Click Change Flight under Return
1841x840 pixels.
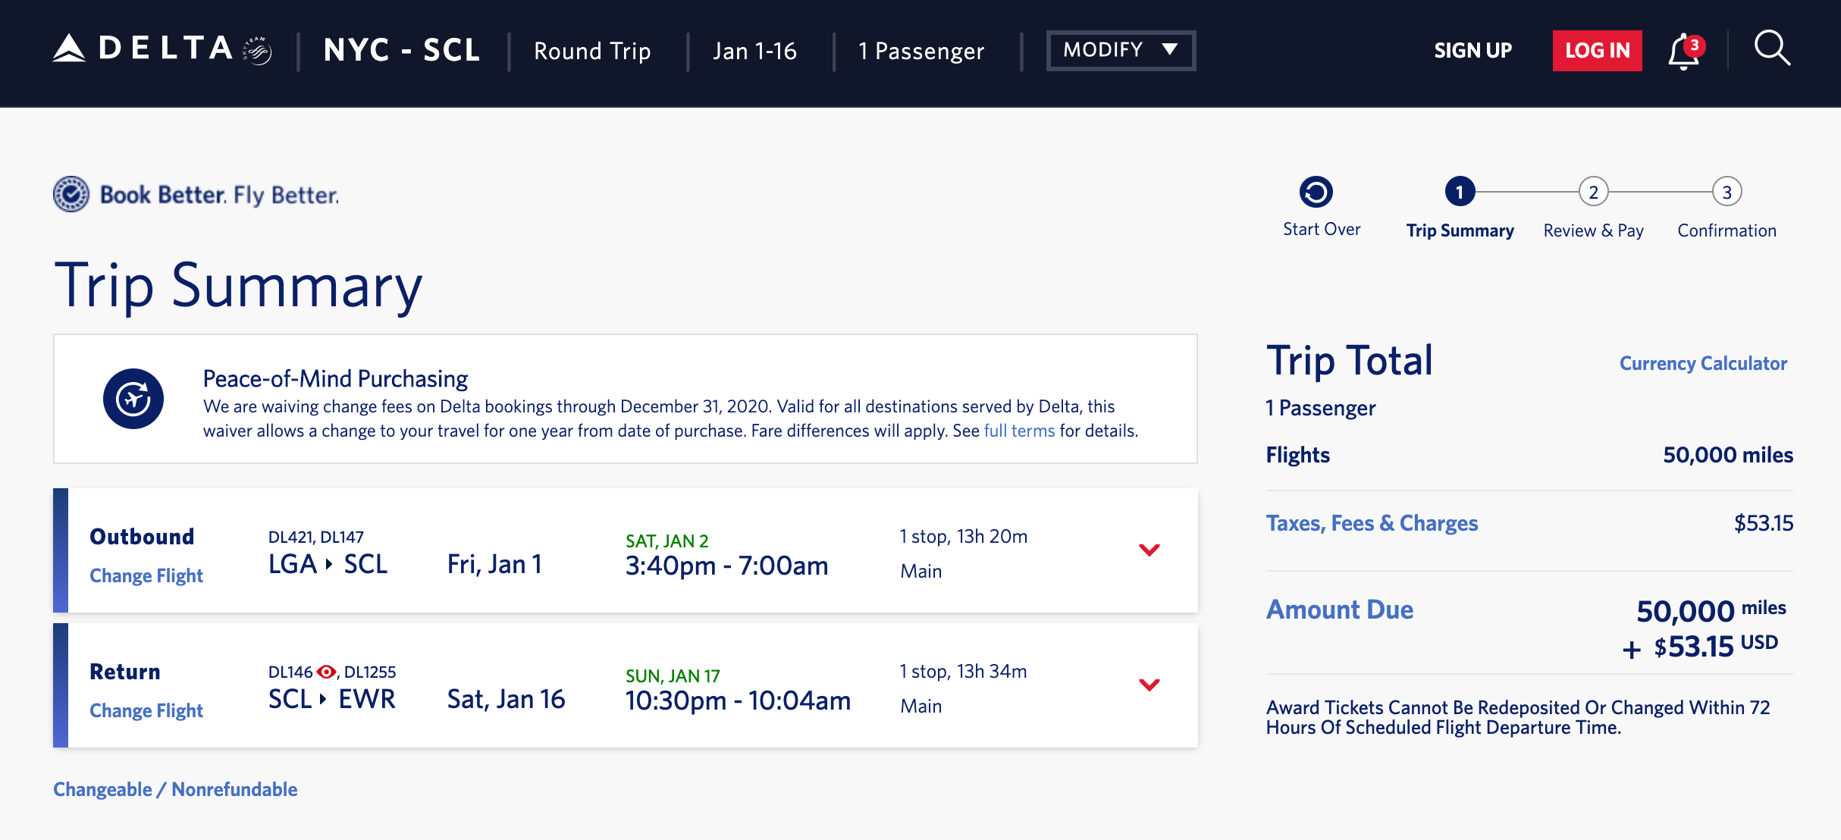pos(146,710)
